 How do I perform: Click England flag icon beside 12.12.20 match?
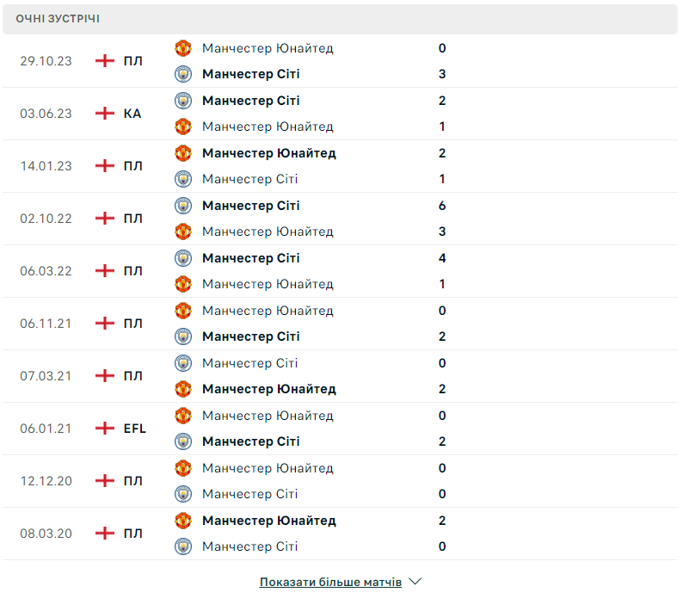click(x=105, y=481)
